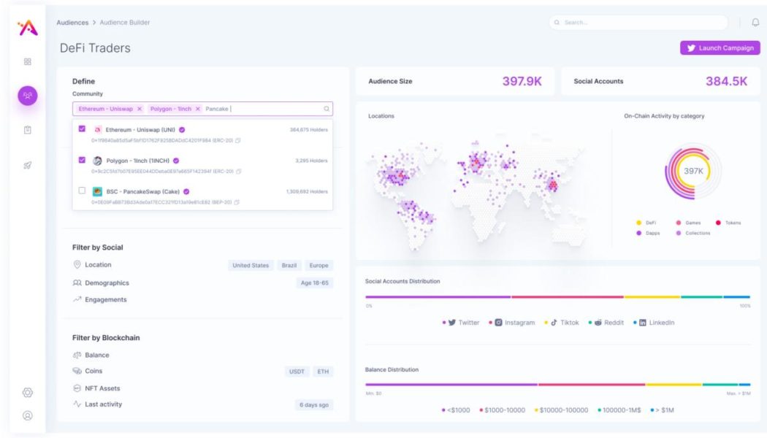Image resolution: width=767 pixels, height=438 pixels.
Task: Open the rocket campaigns icon
Action: (28, 165)
